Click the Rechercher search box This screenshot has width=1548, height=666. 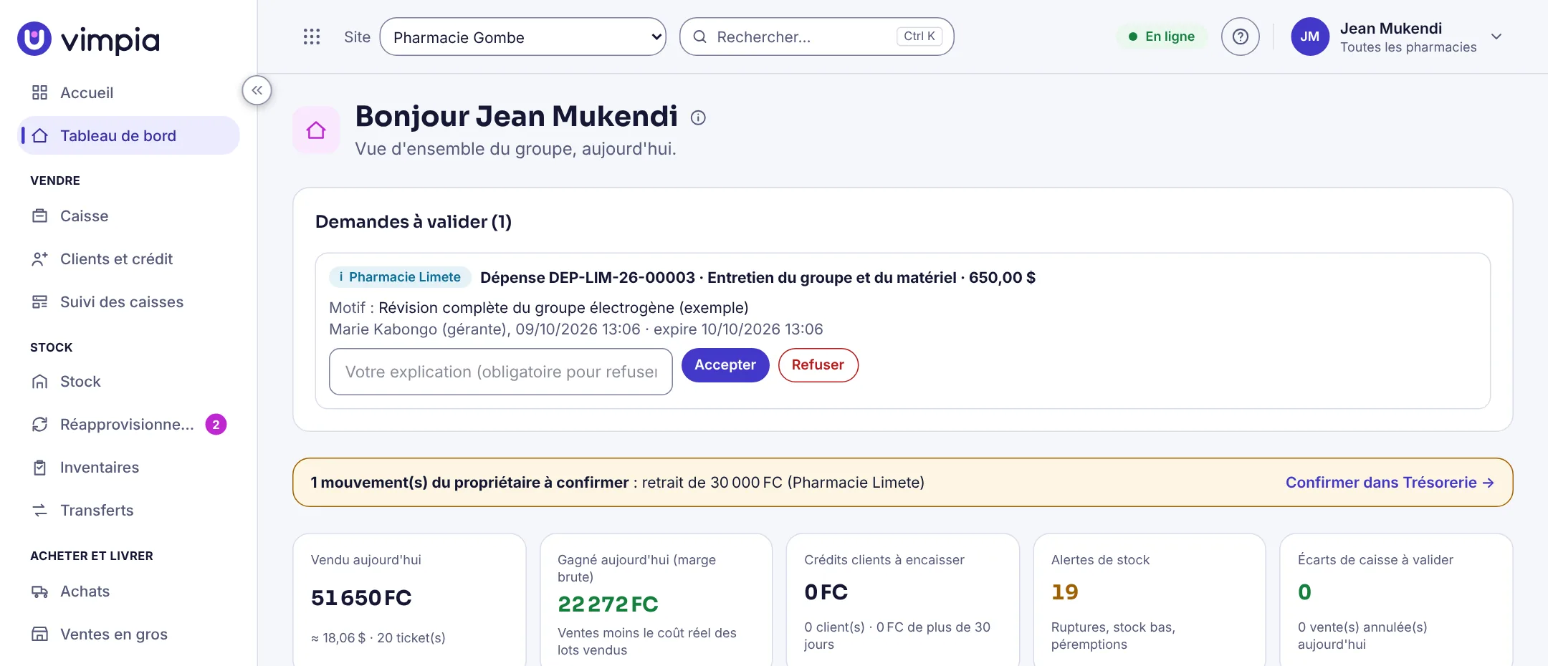pyautogui.click(x=816, y=37)
